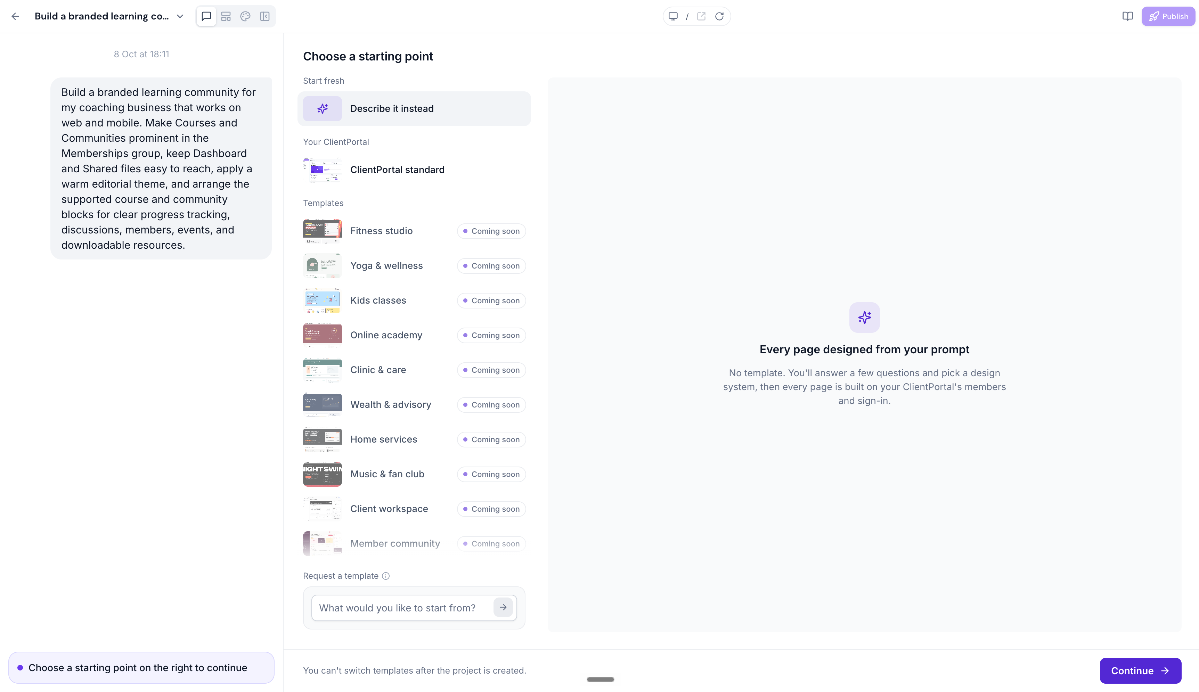Select the Wealth & advisory template
Viewport: 1199px width, 692px height.
pos(414,404)
